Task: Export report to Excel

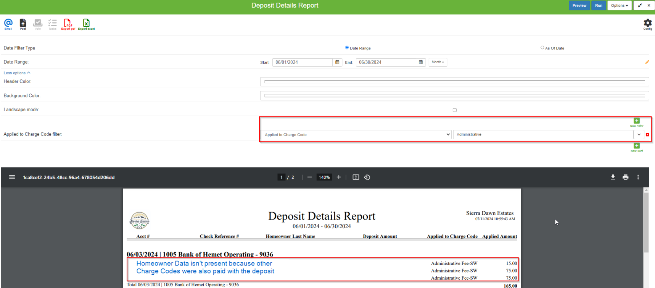Action: (86, 24)
